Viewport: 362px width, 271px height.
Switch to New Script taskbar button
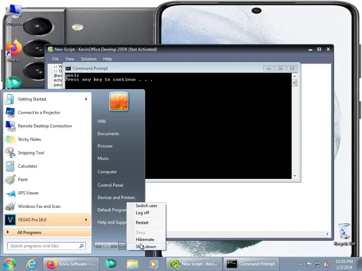[193, 264]
